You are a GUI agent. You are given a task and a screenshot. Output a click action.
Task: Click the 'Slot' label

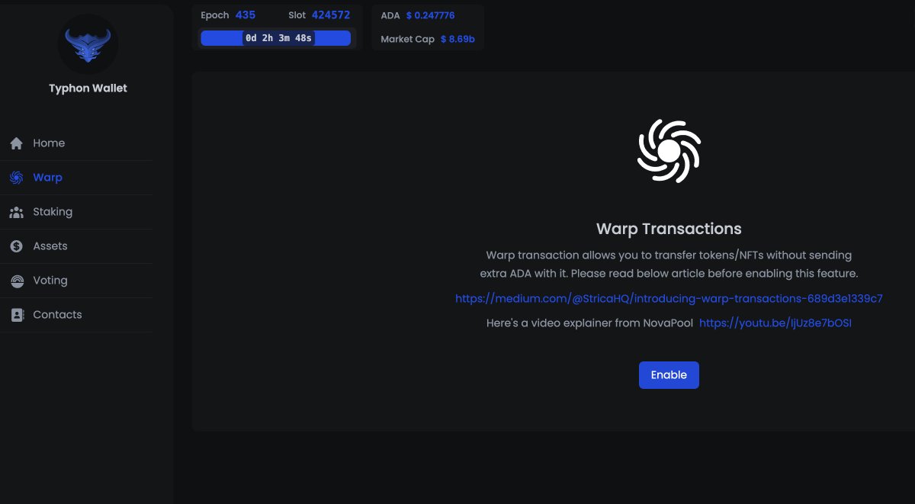(x=297, y=15)
